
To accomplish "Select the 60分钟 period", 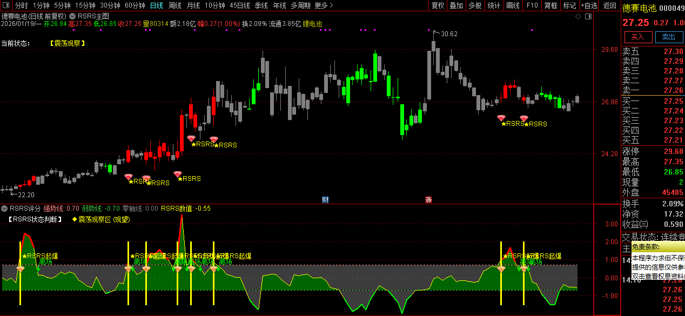I will (135, 5).
